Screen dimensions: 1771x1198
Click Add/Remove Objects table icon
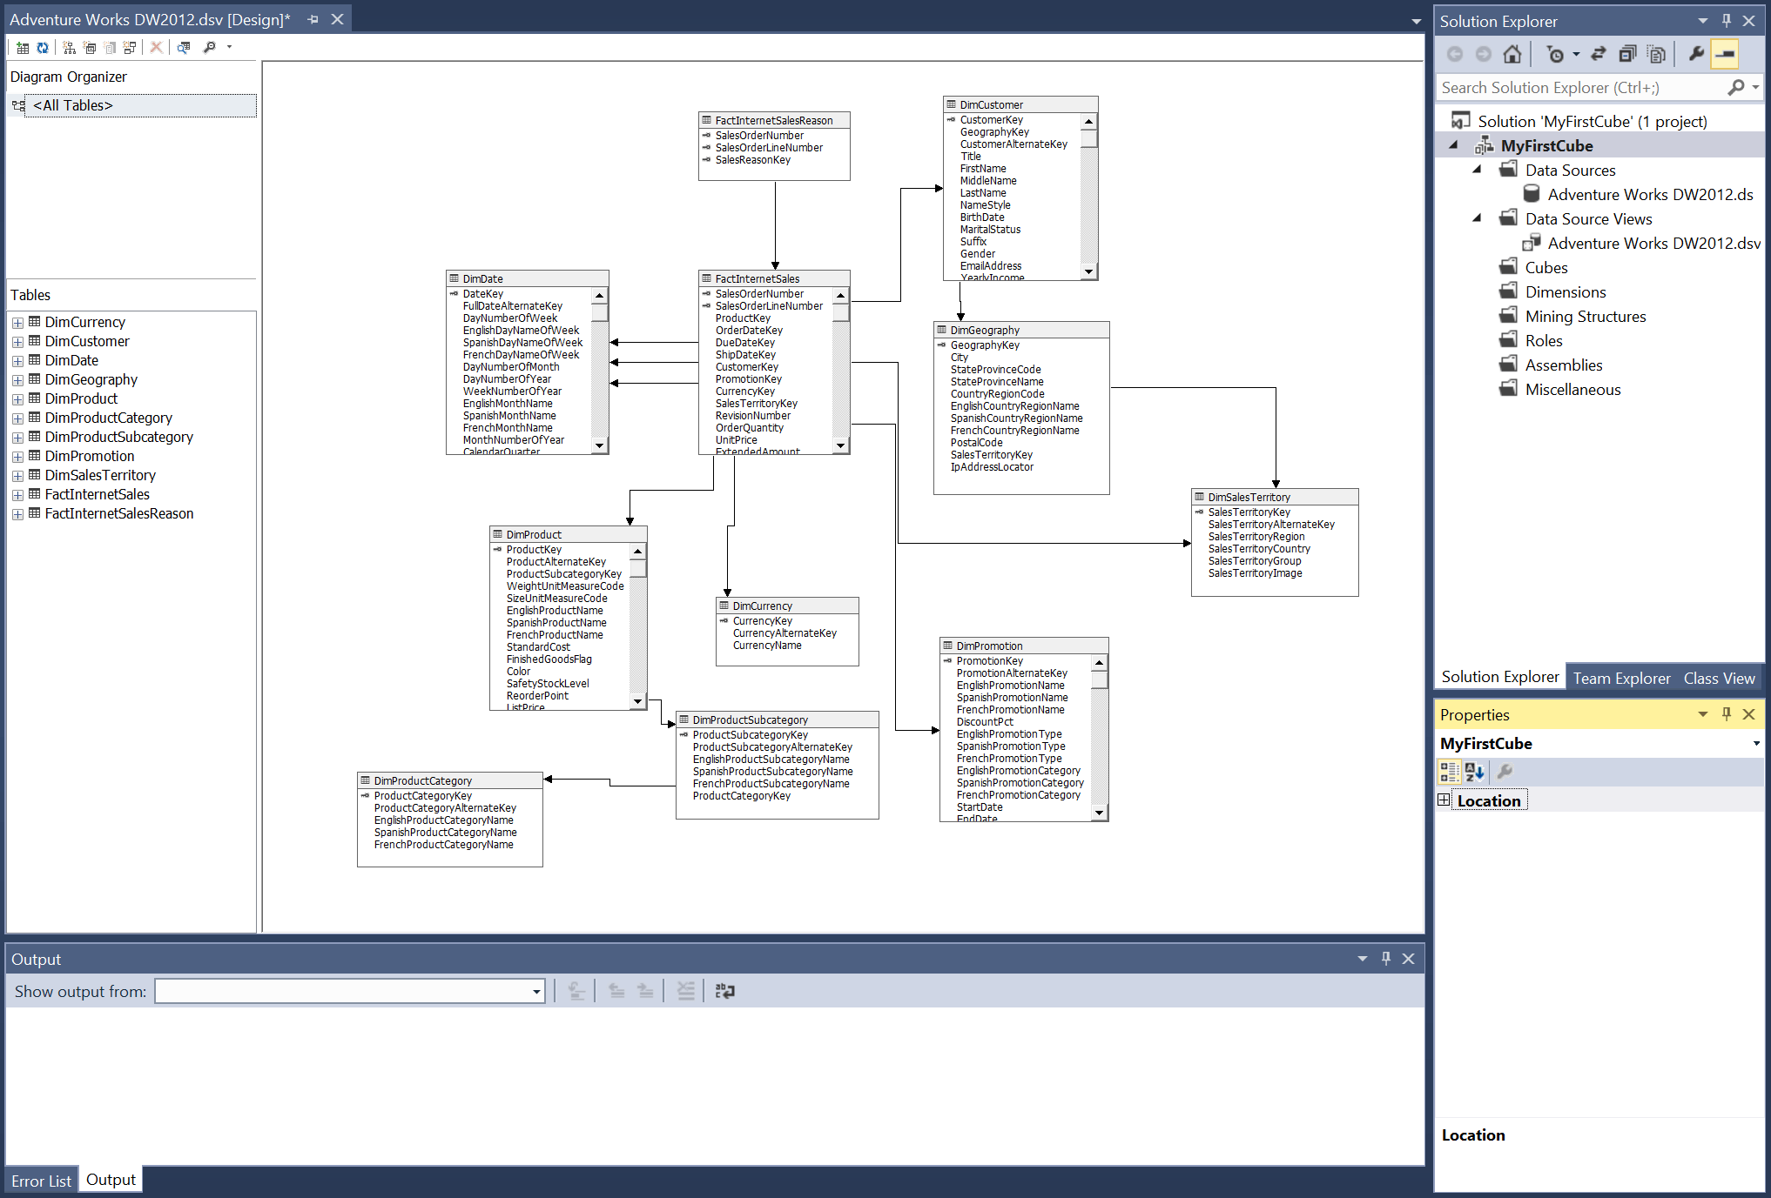click(23, 48)
